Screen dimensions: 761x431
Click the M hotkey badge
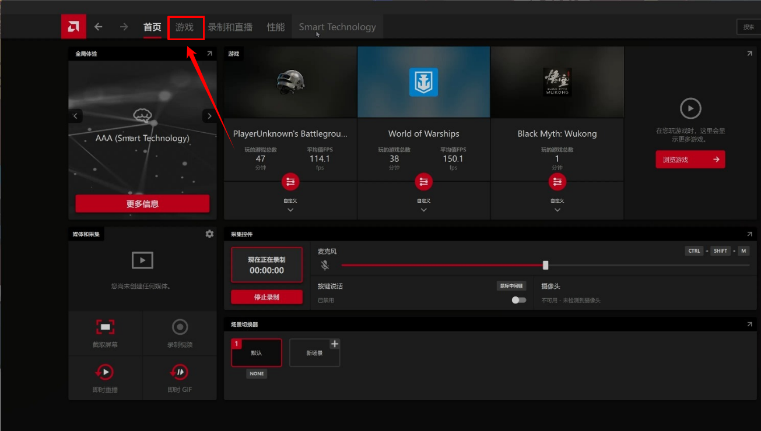click(744, 251)
